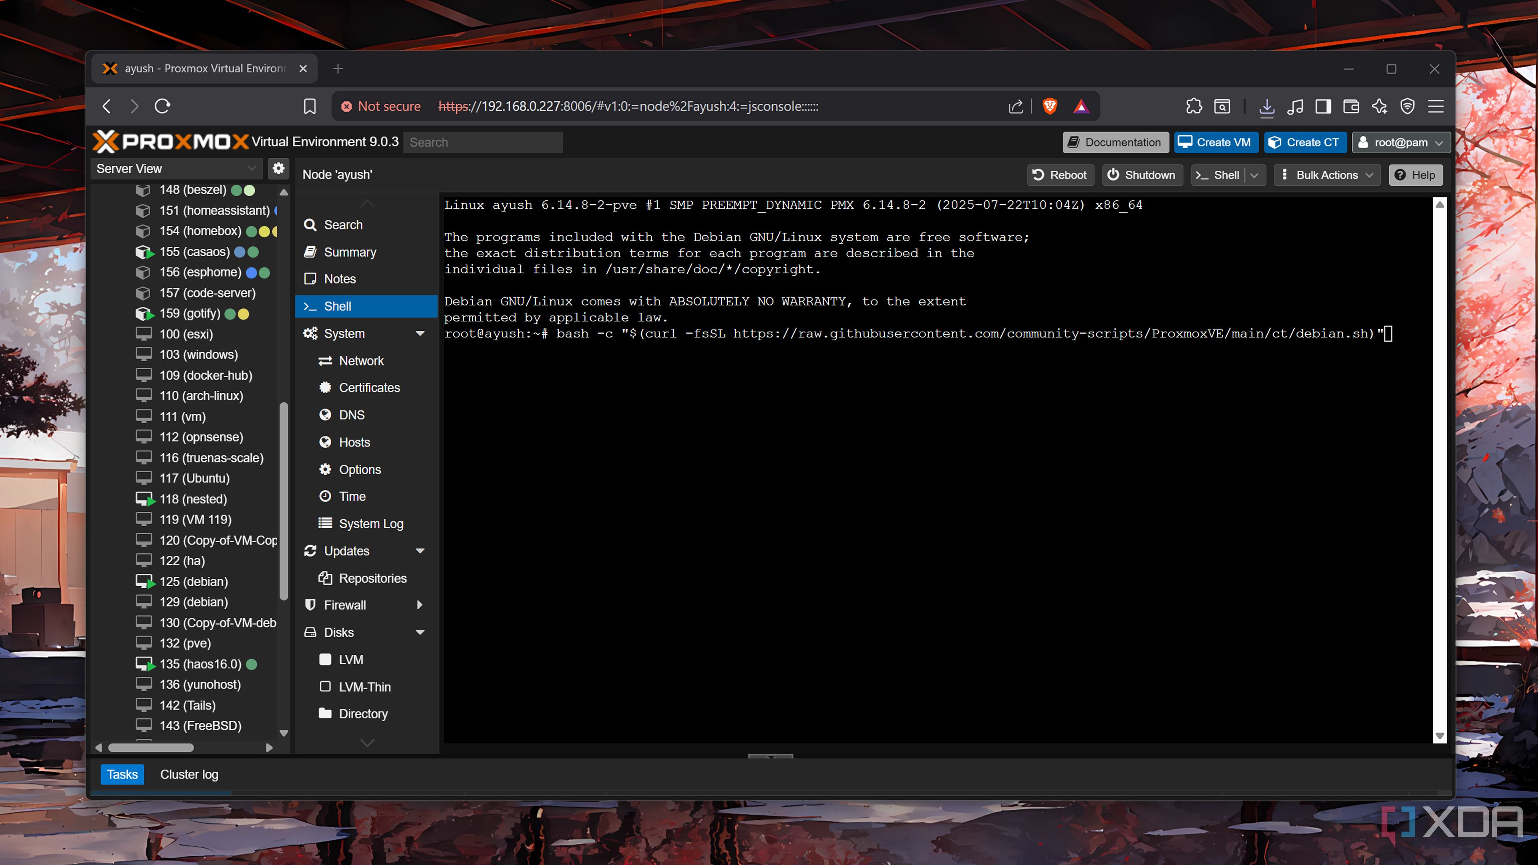
Task: Open Network under System
Action: pos(366,360)
